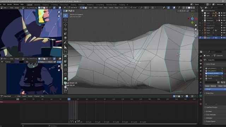Viewport: 226px width, 127px height.
Task: Open the Render camera tab in Properties
Action: tap(201, 60)
